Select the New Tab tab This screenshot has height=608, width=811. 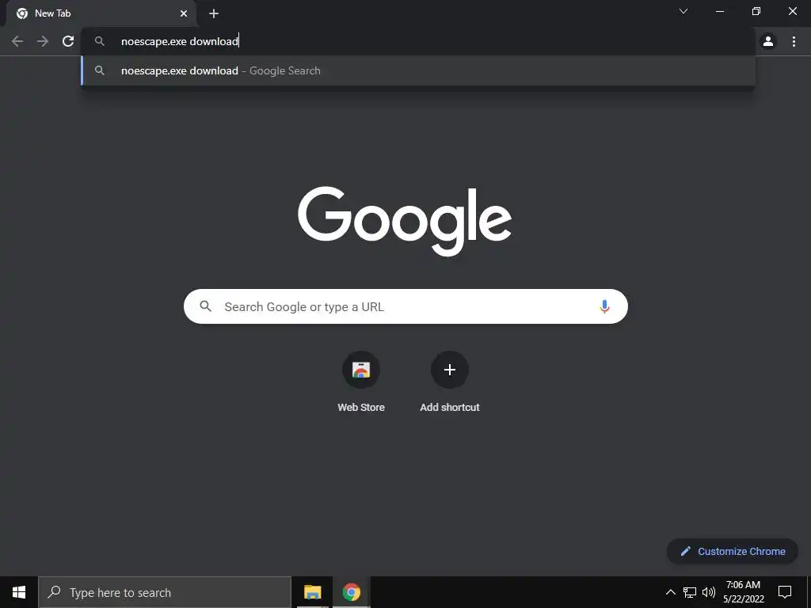[x=101, y=13]
